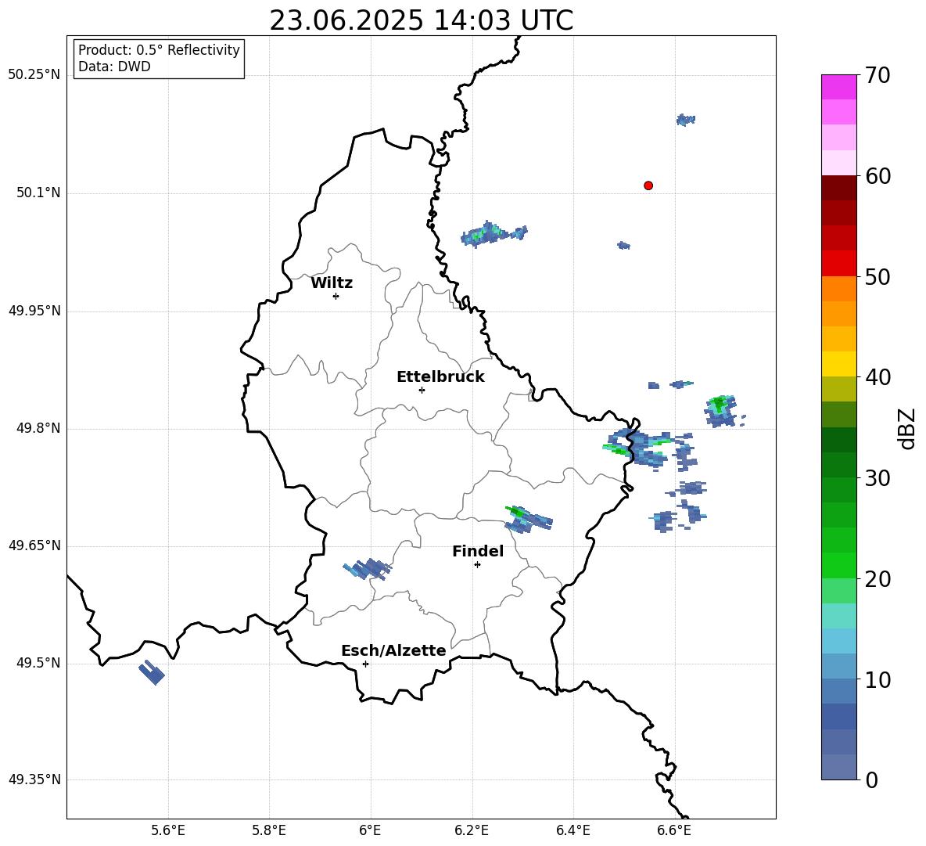926x846 pixels.
Task: Click the Findel station label
Action: (x=478, y=551)
